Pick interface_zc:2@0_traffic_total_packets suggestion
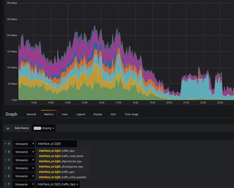The width and height of the screenshot is (234, 188). click(x=63, y=177)
